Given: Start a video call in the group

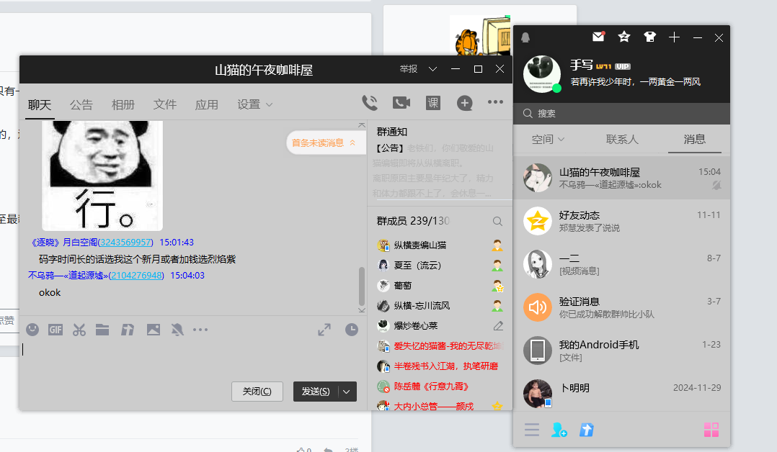Looking at the screenshot, I should (401, 102).
